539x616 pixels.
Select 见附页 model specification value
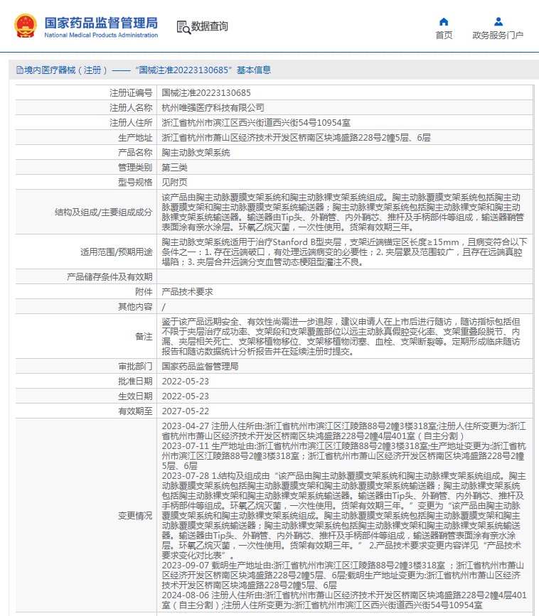[174, 183]
